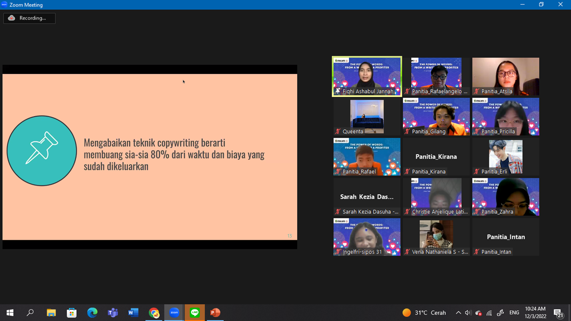Click the Recording indicator button
This screenshot has height=321, width=571.
click(x=29, y=18)
